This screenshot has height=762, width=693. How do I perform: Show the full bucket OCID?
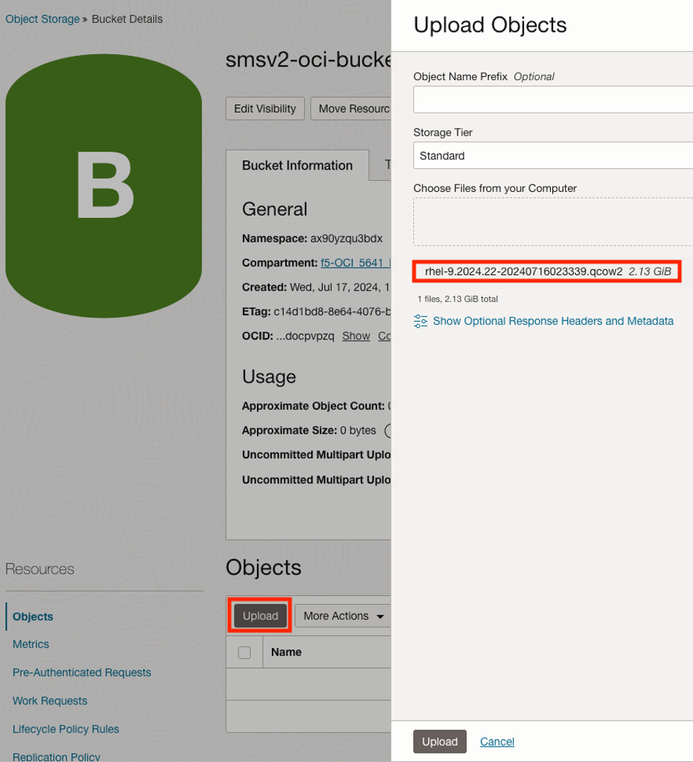pyautogui.click(x=356, y=336)
